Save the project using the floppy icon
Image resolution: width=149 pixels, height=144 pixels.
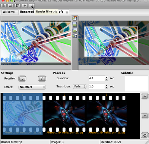[18, 6]
